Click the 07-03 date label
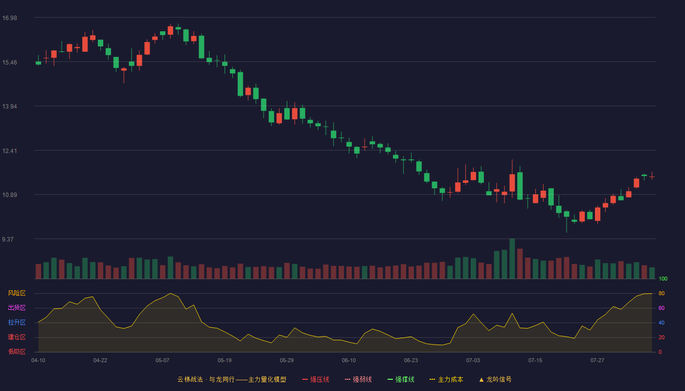This screenshot has width=685, height=391. click(x=473, y=360)
